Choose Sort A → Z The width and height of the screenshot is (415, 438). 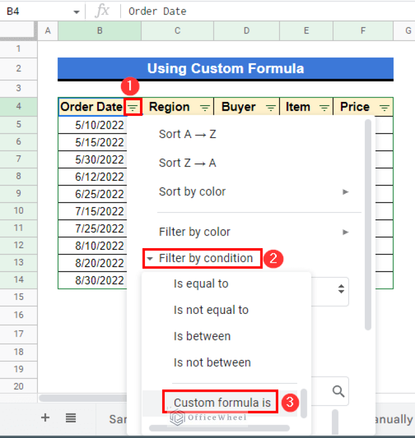(x=188, y=134)
